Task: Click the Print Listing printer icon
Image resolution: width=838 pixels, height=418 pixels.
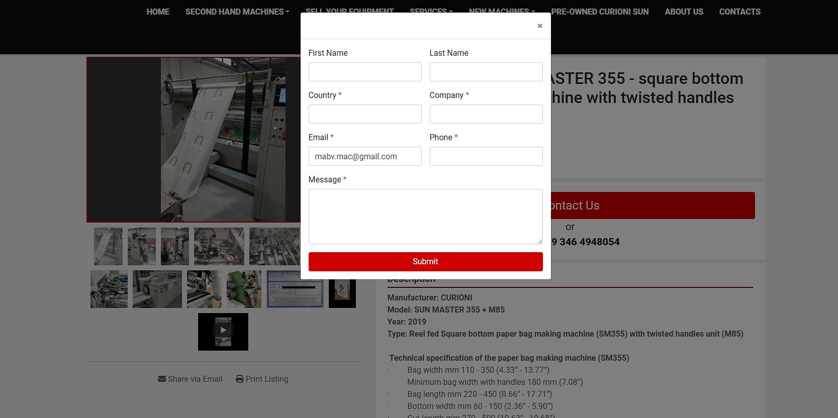Action: [240, 379]
